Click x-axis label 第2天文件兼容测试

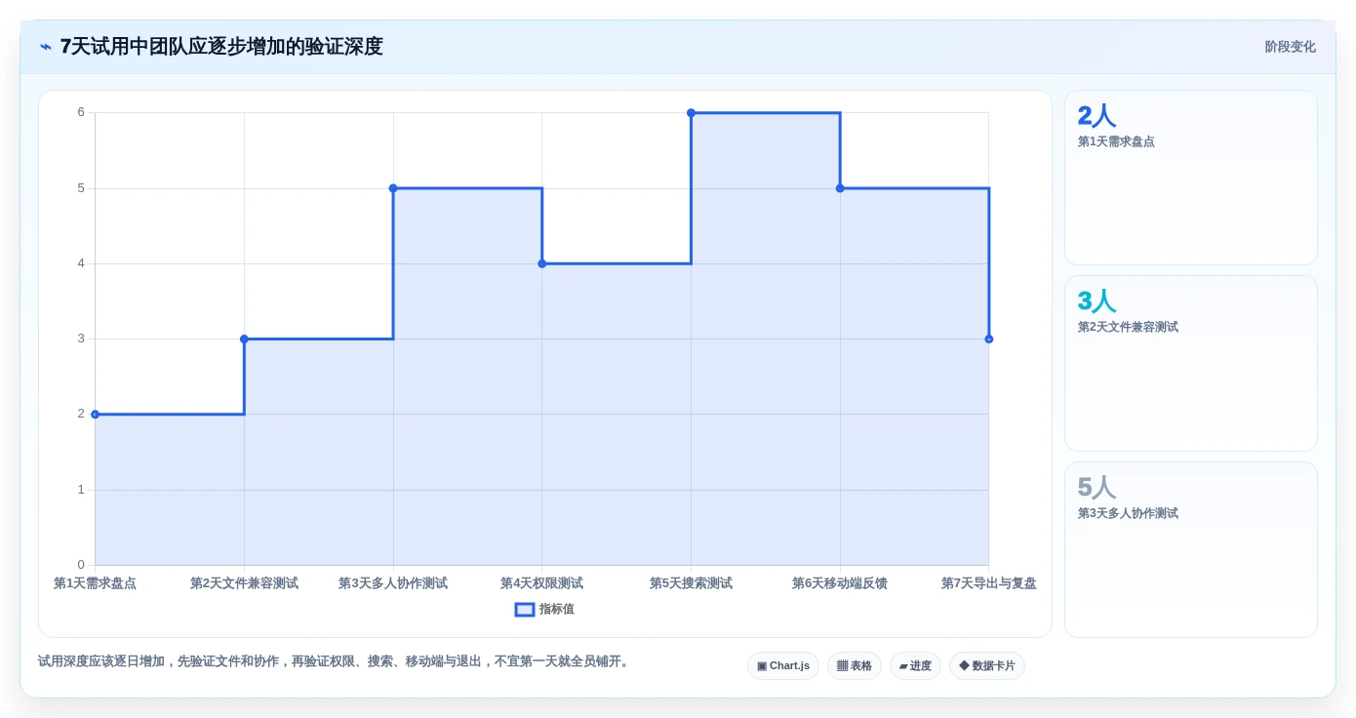pos(244,583)
